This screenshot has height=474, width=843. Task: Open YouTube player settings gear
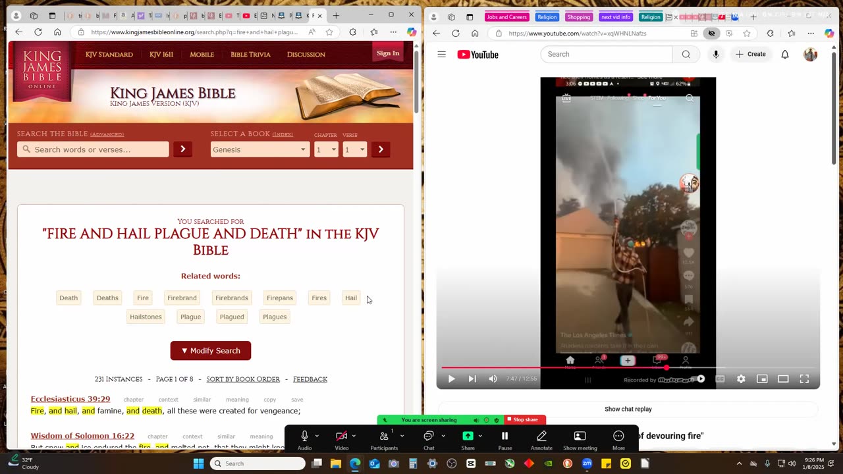pyautogui.click(x=741, y=379)
